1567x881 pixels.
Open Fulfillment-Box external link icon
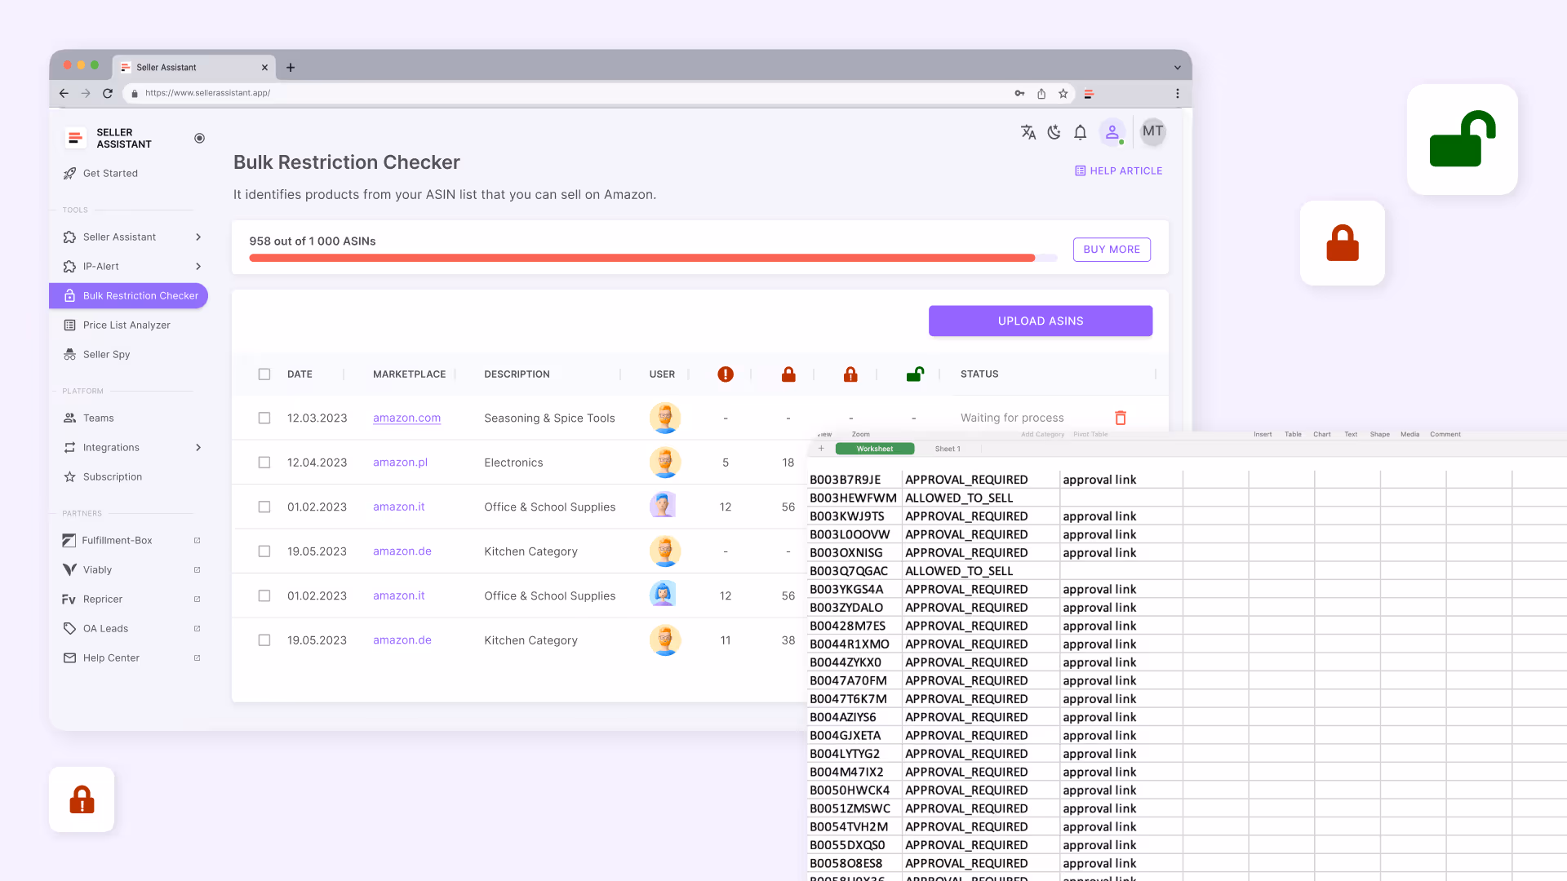coord(197,540)
